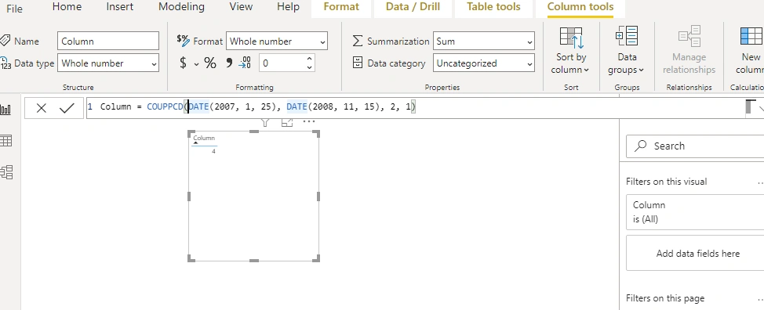Open the Help ribbon tab
Screen dimensions: 764x310
(288, 7)
